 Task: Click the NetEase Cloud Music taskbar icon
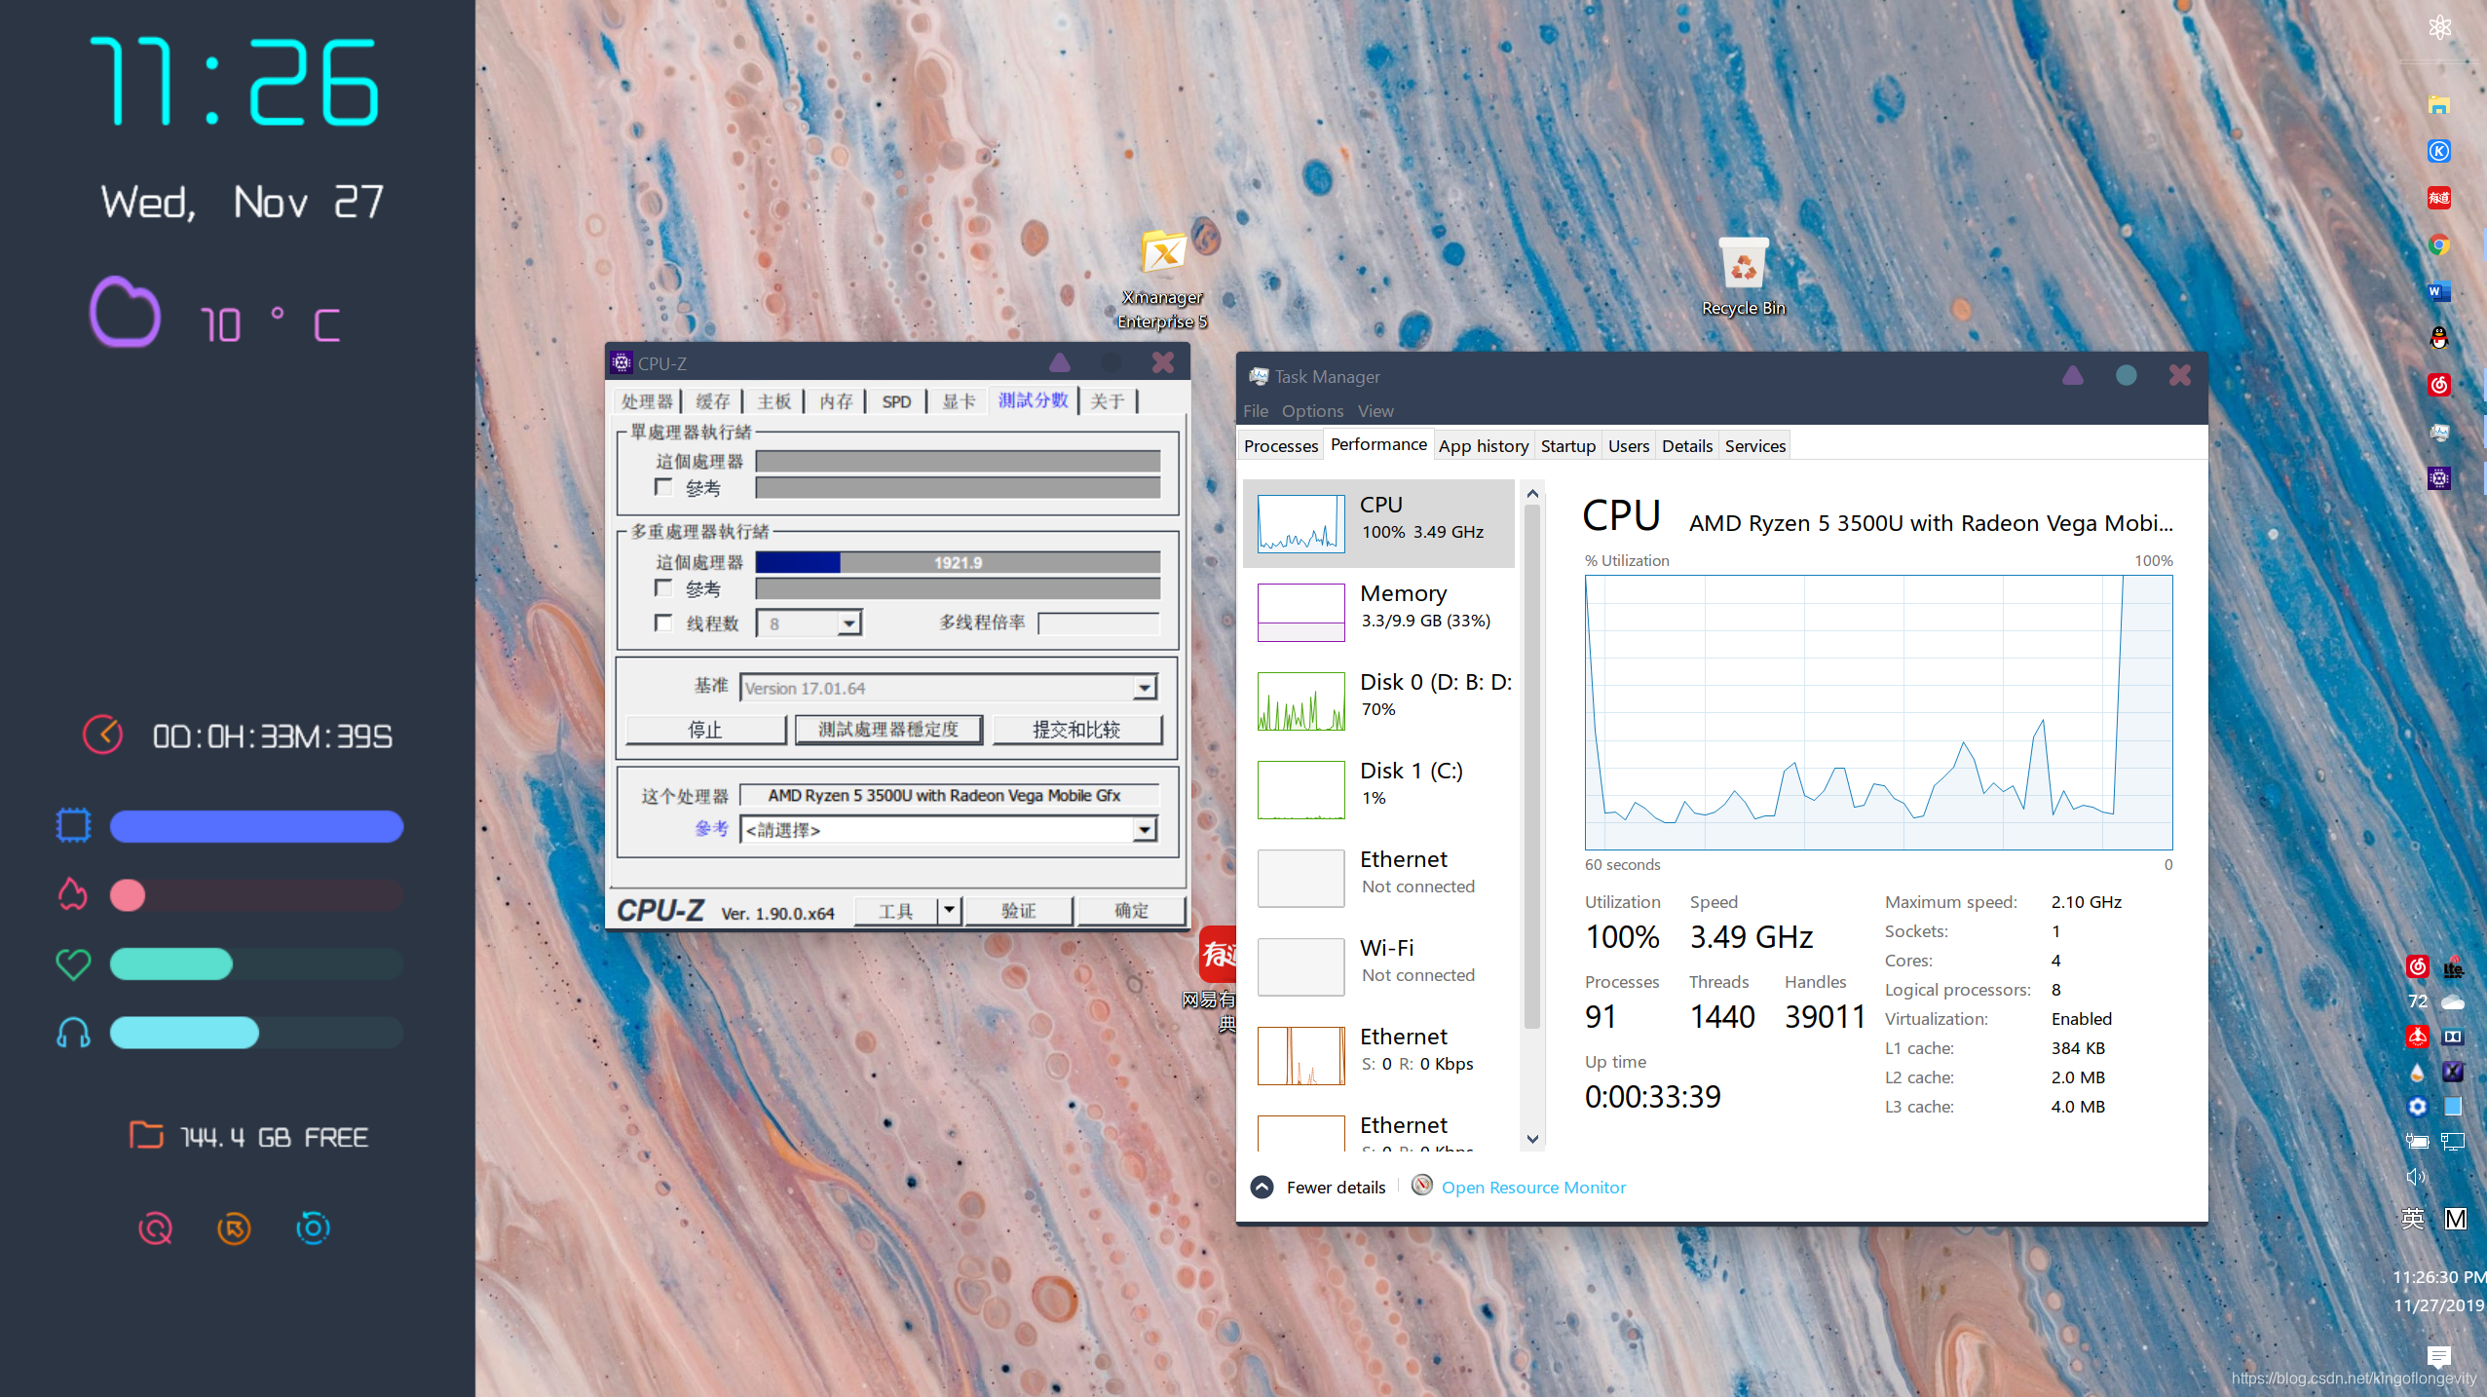coord(2438,385)
